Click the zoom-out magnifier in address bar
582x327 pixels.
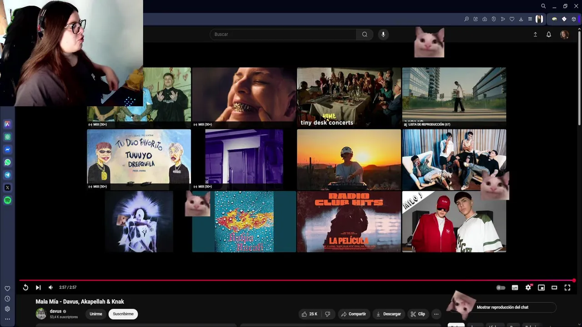pos(467,19)
